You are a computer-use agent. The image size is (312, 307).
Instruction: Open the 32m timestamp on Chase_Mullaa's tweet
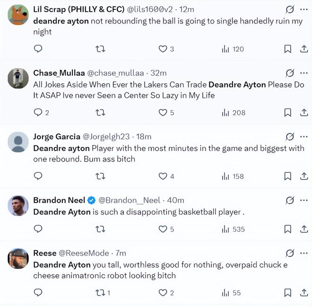158,73
